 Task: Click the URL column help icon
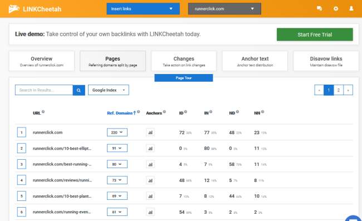click(x=43, y=112)
